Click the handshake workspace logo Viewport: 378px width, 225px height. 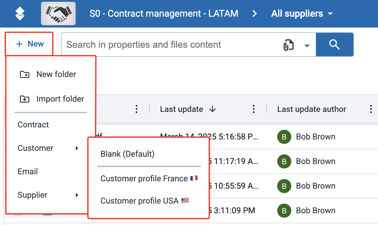pos(58,13)
